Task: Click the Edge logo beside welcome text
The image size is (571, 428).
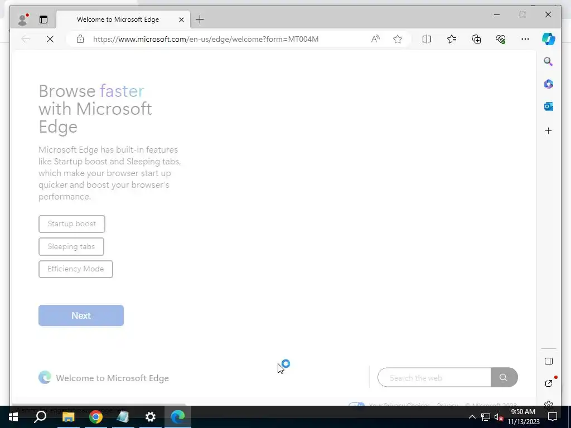Action: (x=45, y=377)
